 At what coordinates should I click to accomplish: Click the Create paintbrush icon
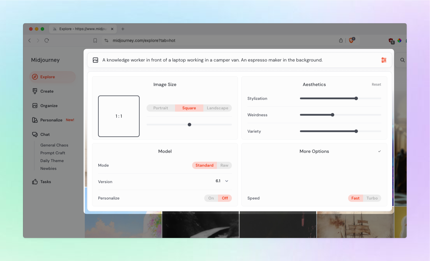point(35,91)
